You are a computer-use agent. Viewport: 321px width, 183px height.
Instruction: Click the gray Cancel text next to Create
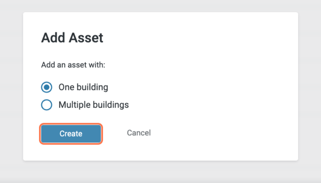[139, 133]
